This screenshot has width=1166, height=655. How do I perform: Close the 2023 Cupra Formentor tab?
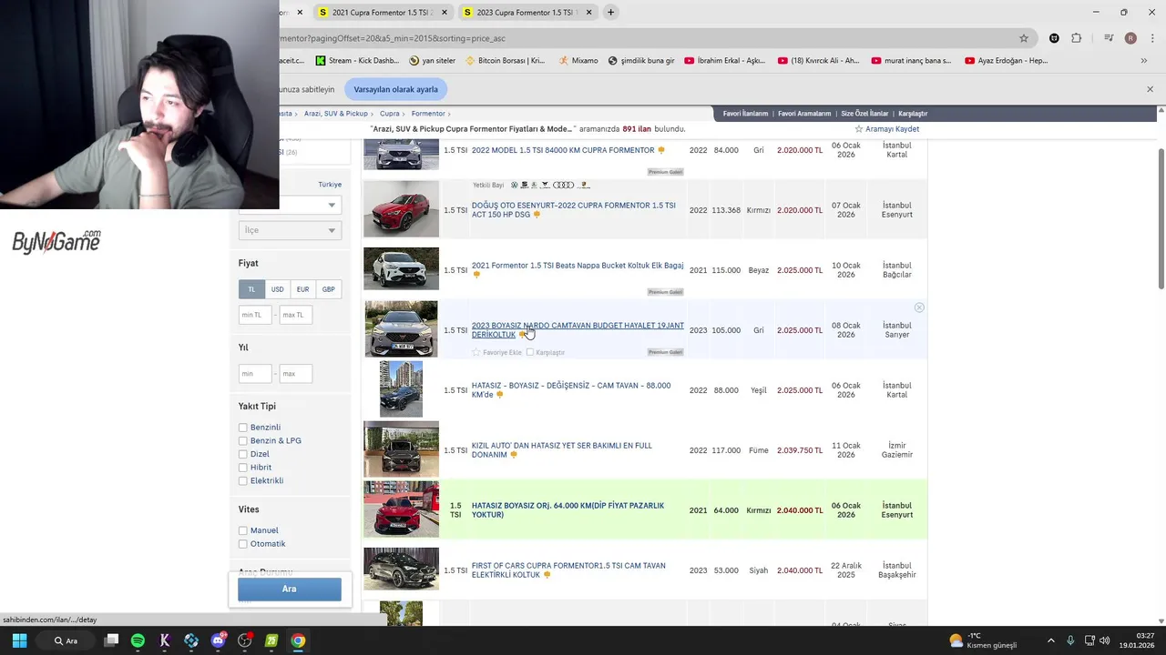588,12
